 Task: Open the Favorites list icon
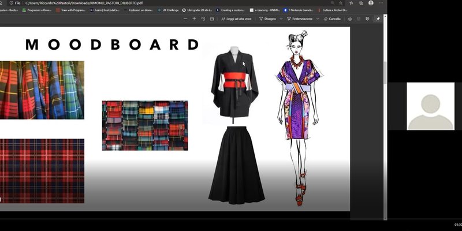click(x=351, y=3)
